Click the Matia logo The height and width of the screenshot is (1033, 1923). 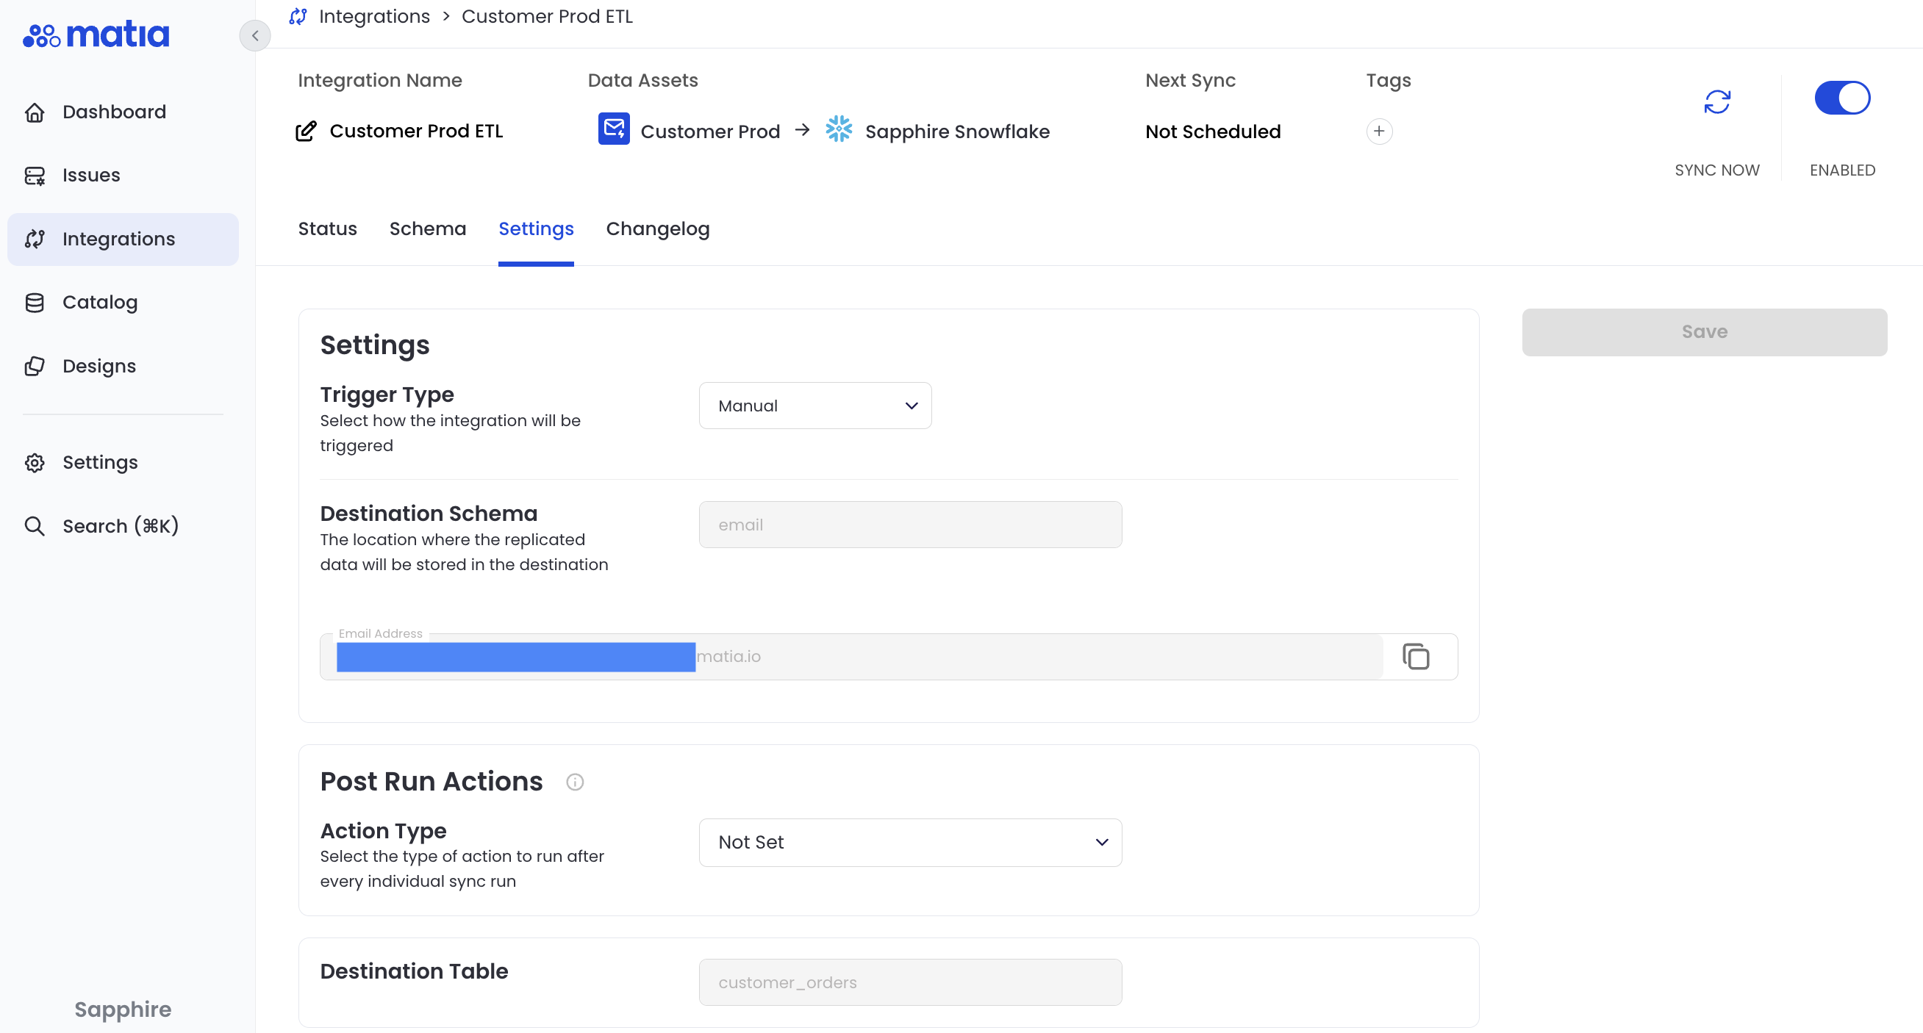[96, 35]
